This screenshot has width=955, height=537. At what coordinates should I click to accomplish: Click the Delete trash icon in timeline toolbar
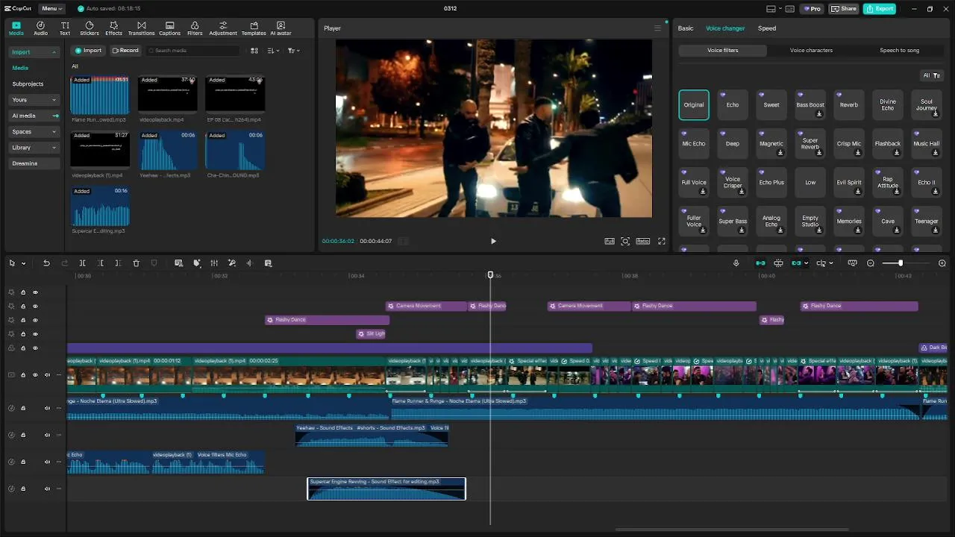pos(136,263)
